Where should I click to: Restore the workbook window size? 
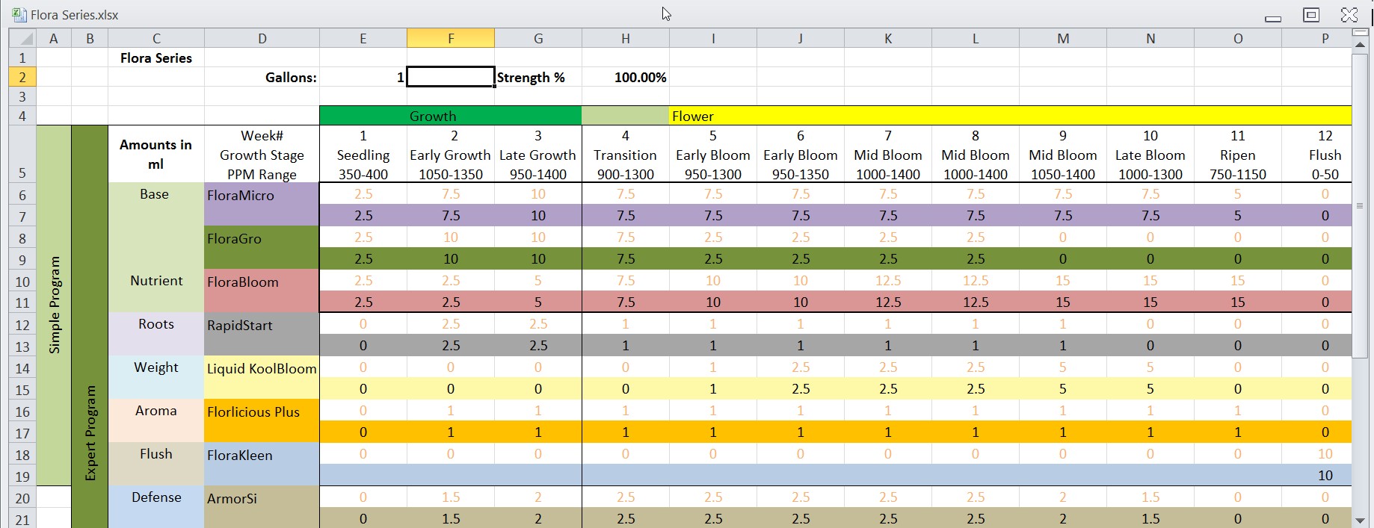(1310, 15)
